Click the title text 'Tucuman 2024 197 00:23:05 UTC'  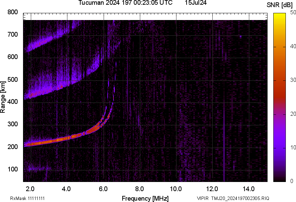(x=125, y=3)
